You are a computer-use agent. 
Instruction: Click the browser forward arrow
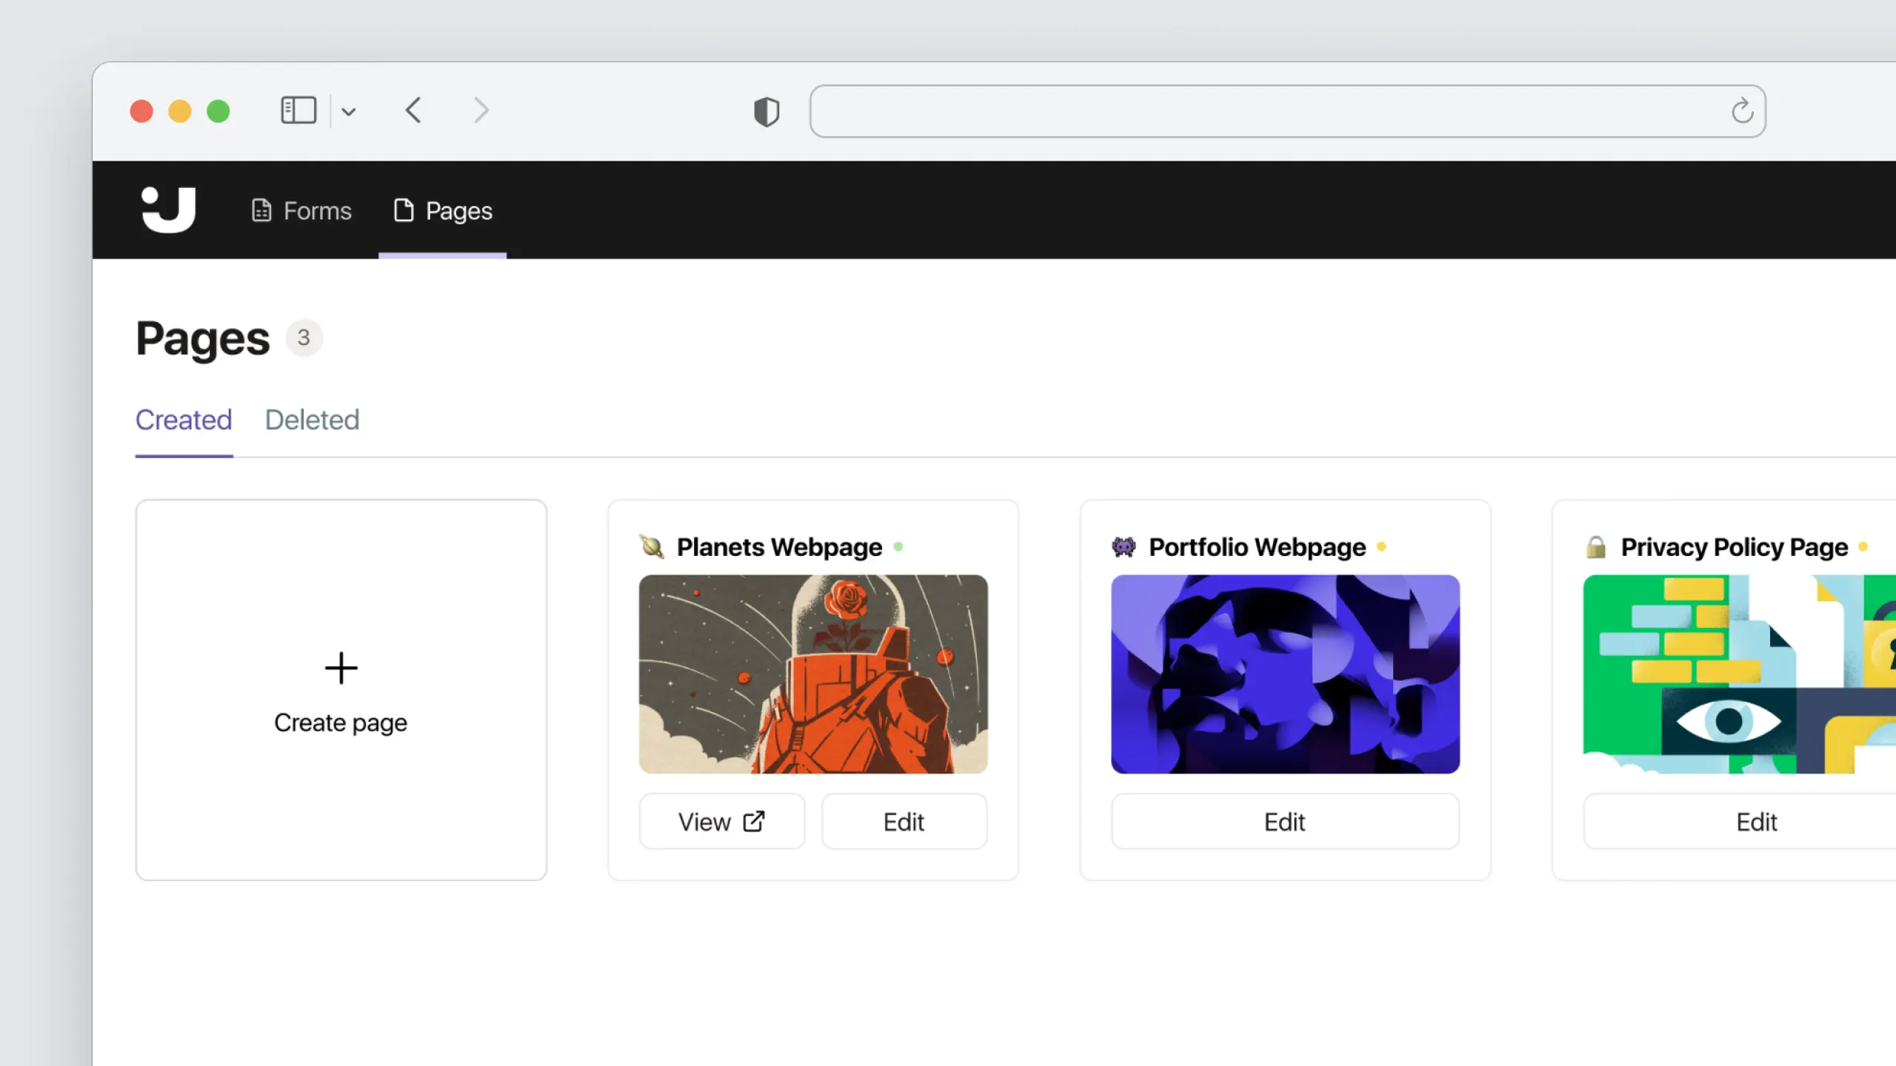click(481, 111)
